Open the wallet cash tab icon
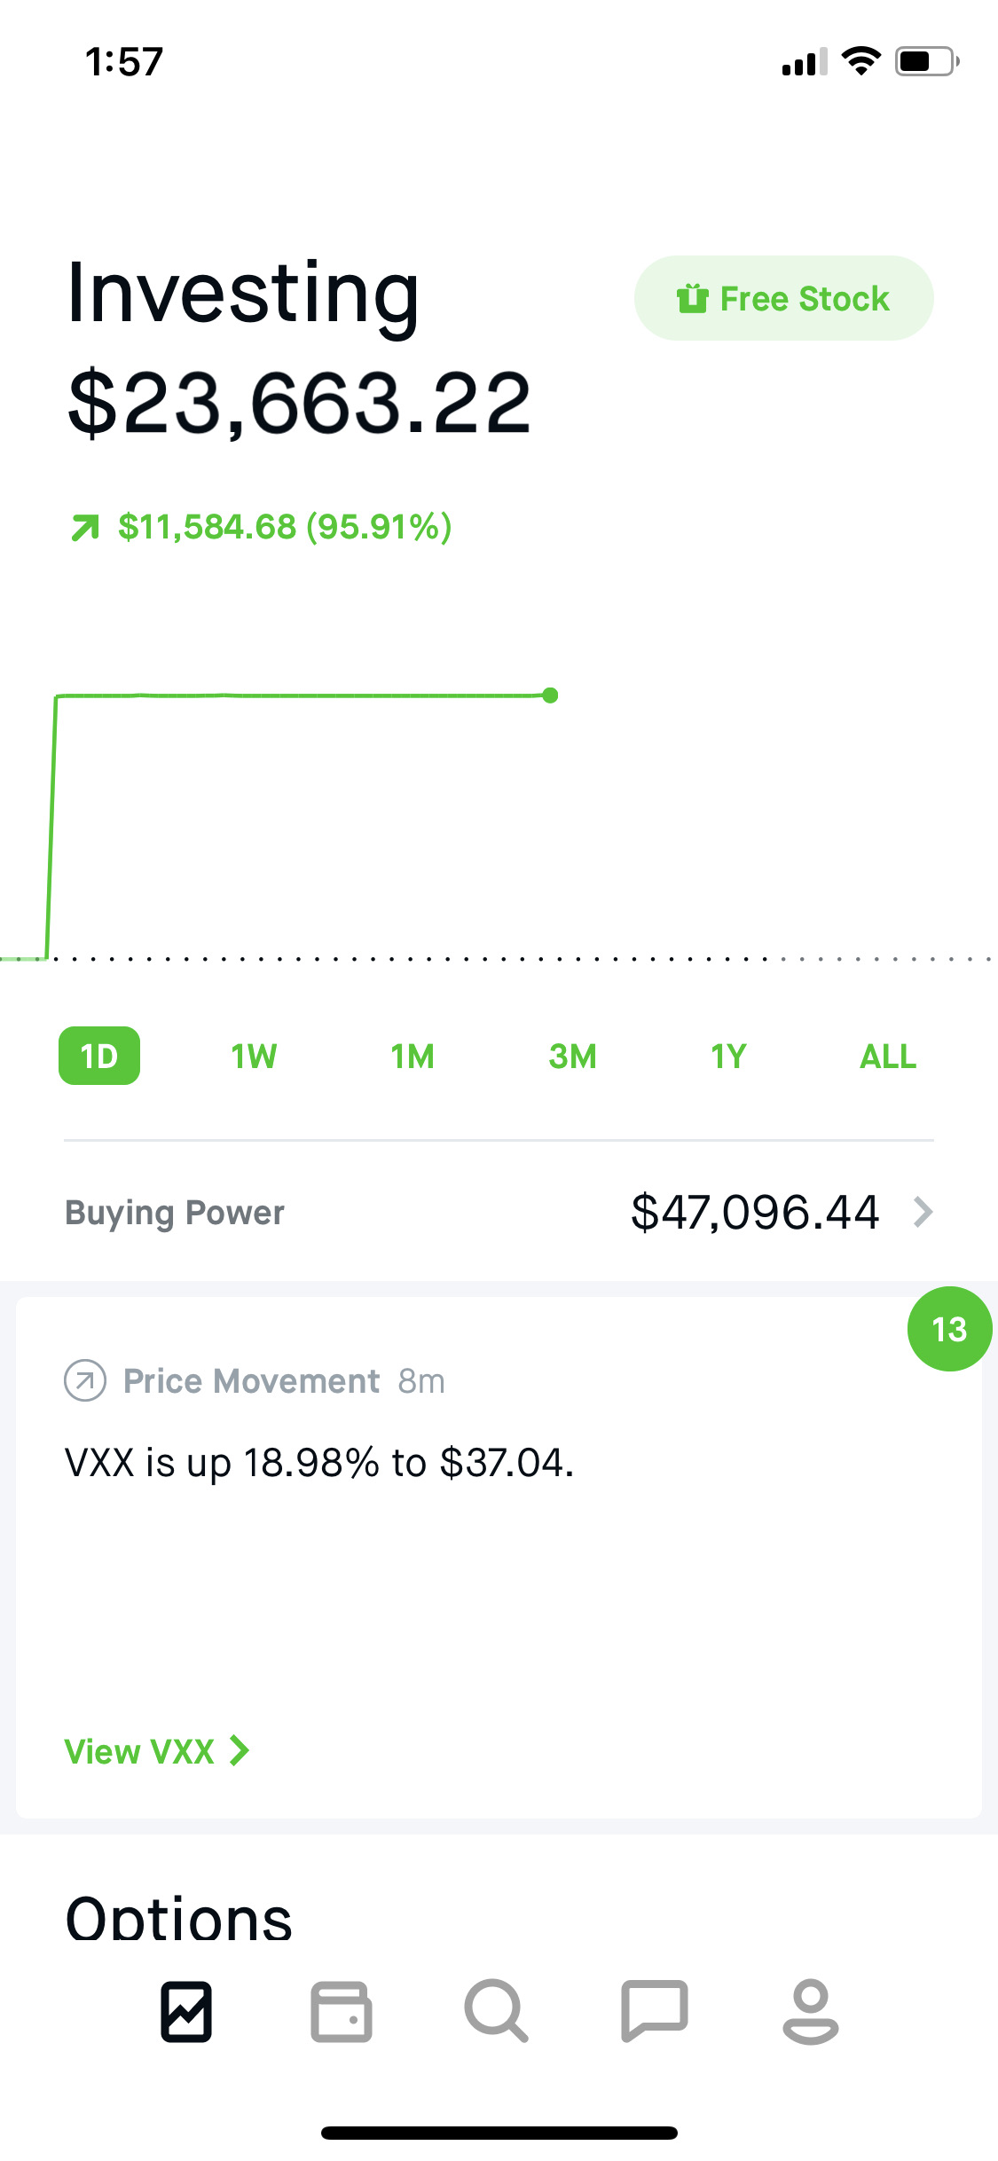This screenshot has width=998, height=2161. point(342,2011)
